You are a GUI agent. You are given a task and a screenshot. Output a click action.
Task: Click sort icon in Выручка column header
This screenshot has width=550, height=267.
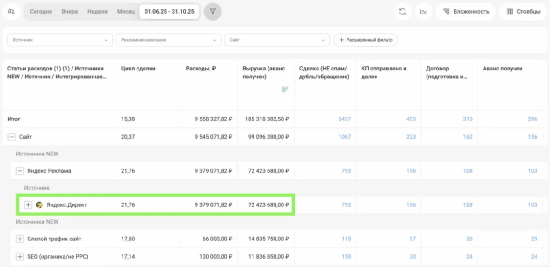pyautogui.click(x=285, y=90)
